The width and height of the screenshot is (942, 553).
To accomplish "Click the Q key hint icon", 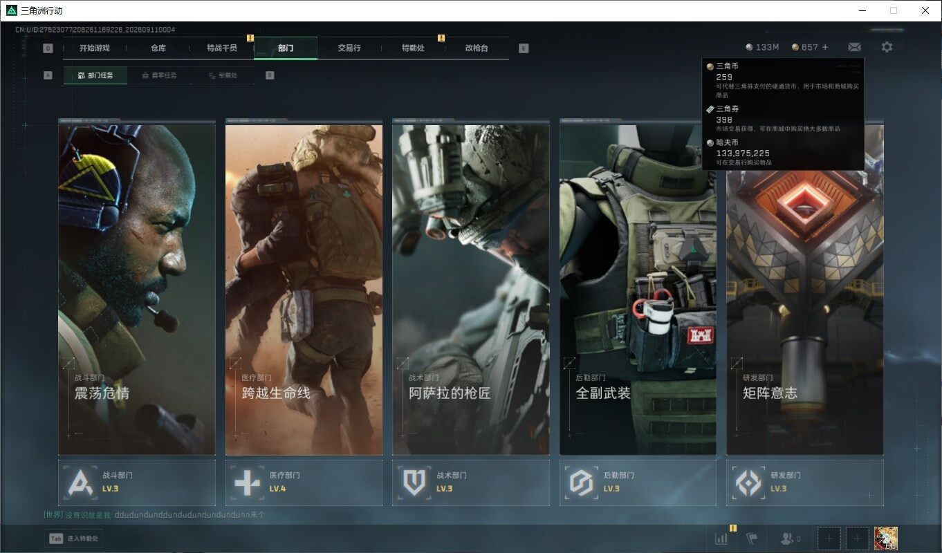I will tap(48, 48).
